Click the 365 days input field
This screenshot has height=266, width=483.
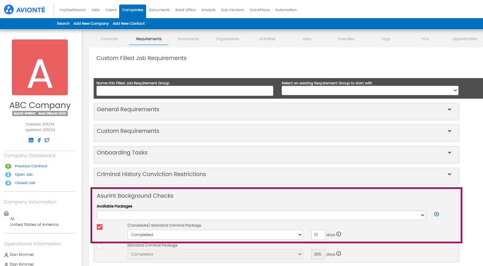[318, 254]
